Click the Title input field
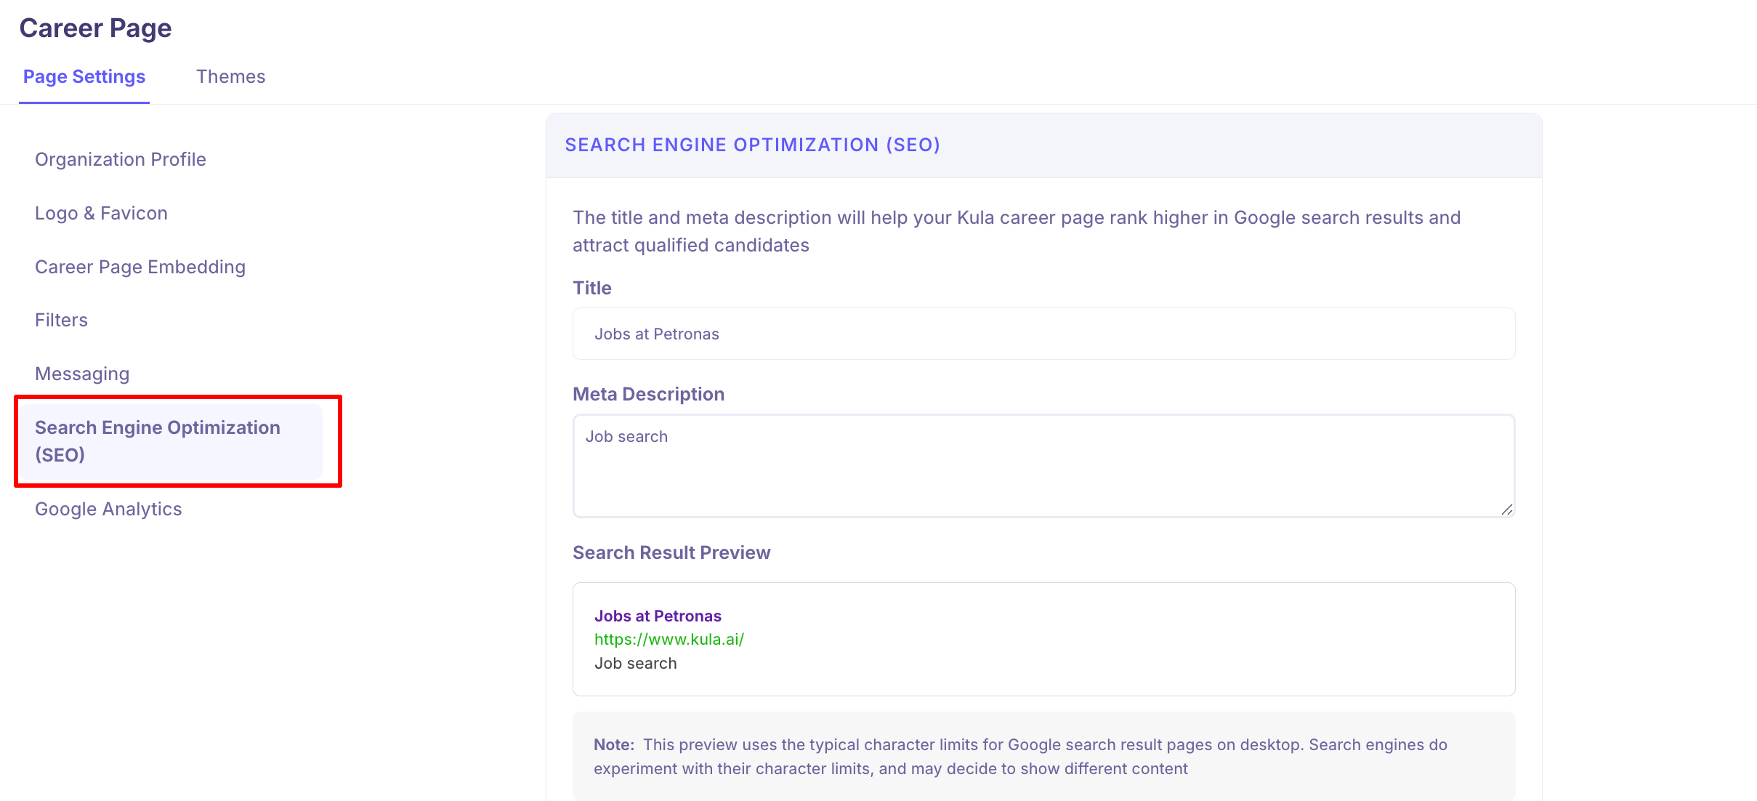Viewport: 1757px width, 801px height. pos(1043,334)
